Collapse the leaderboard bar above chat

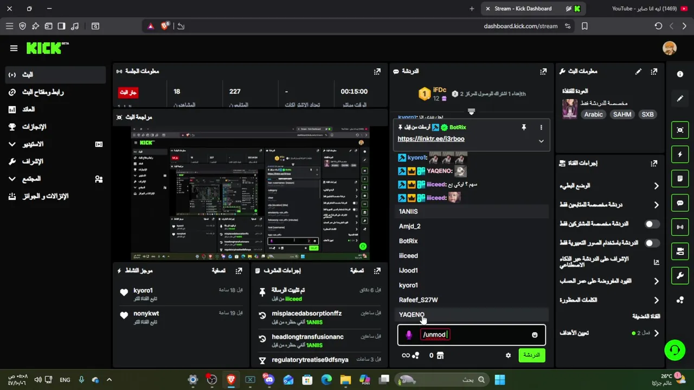(471, 112)
